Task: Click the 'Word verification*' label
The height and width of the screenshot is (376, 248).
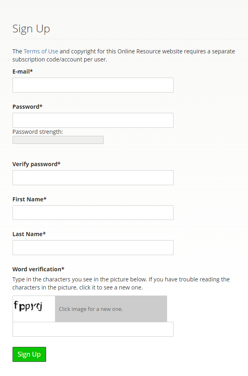Action: tap(38, 269)
